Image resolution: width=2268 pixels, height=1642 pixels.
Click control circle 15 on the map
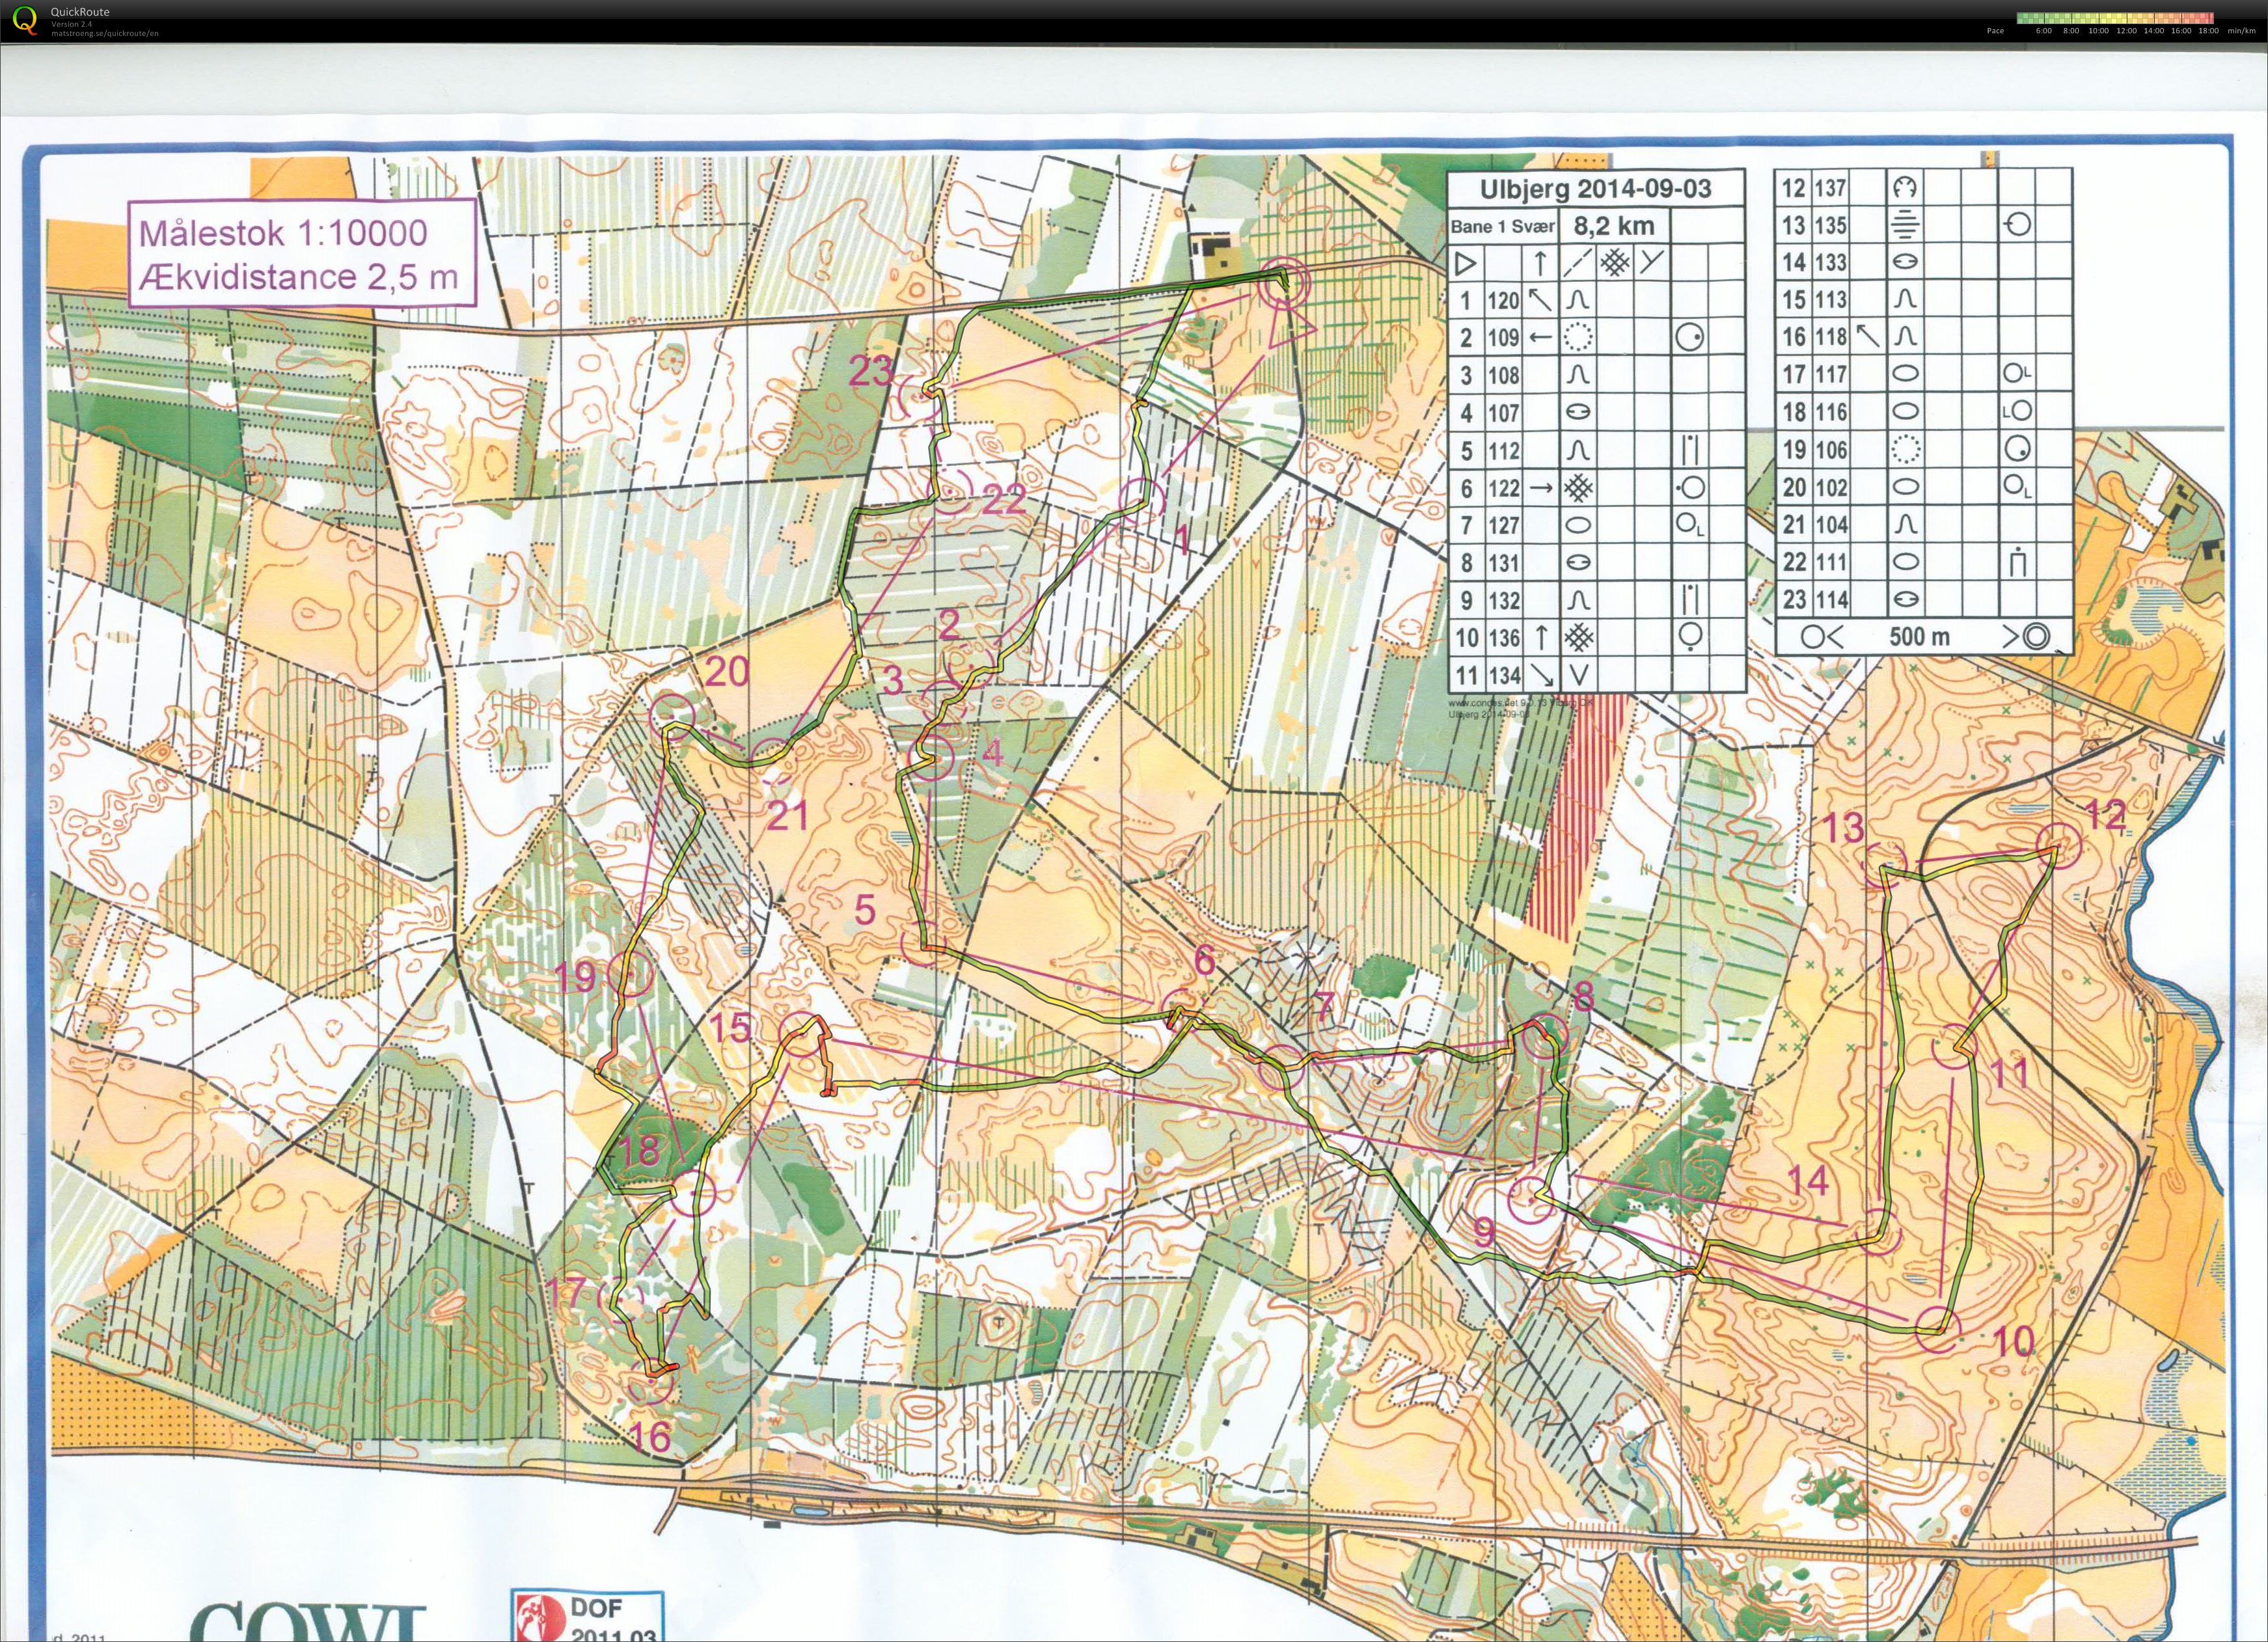point(801,1036)
